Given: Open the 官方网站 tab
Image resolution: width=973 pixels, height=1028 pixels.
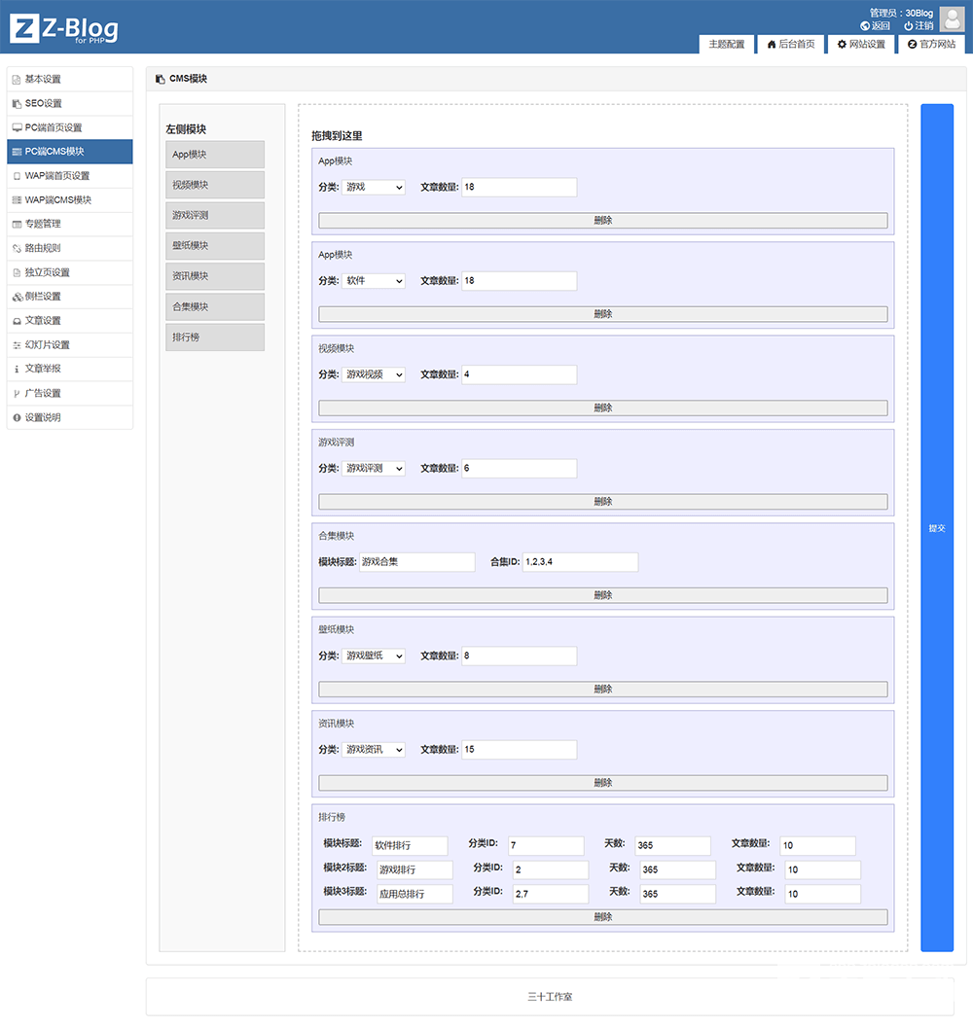Looking at the screenshot, I should click(x=931, y=44).
